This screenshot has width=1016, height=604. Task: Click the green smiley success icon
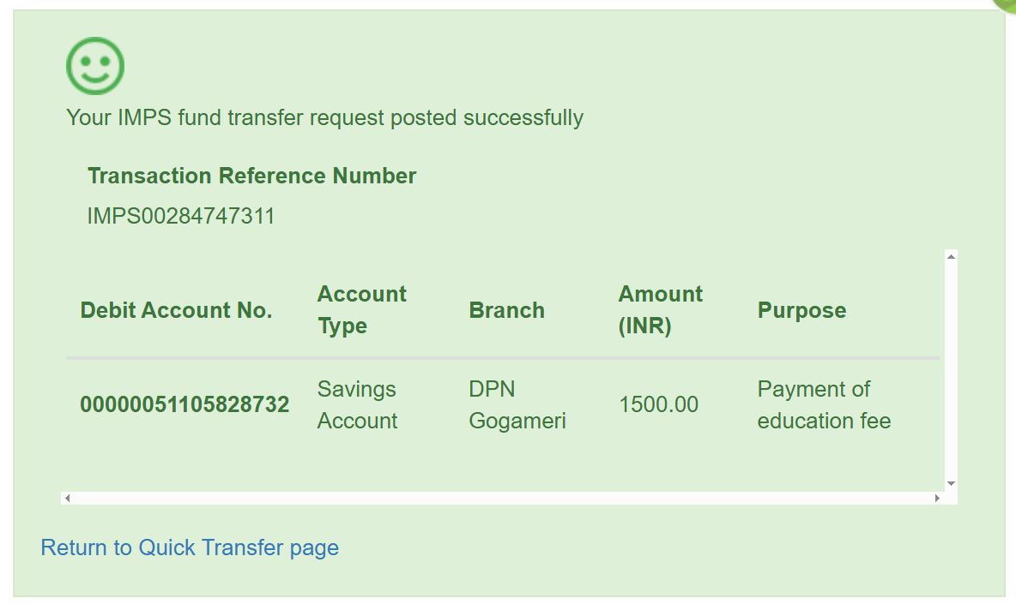(95, 66)
